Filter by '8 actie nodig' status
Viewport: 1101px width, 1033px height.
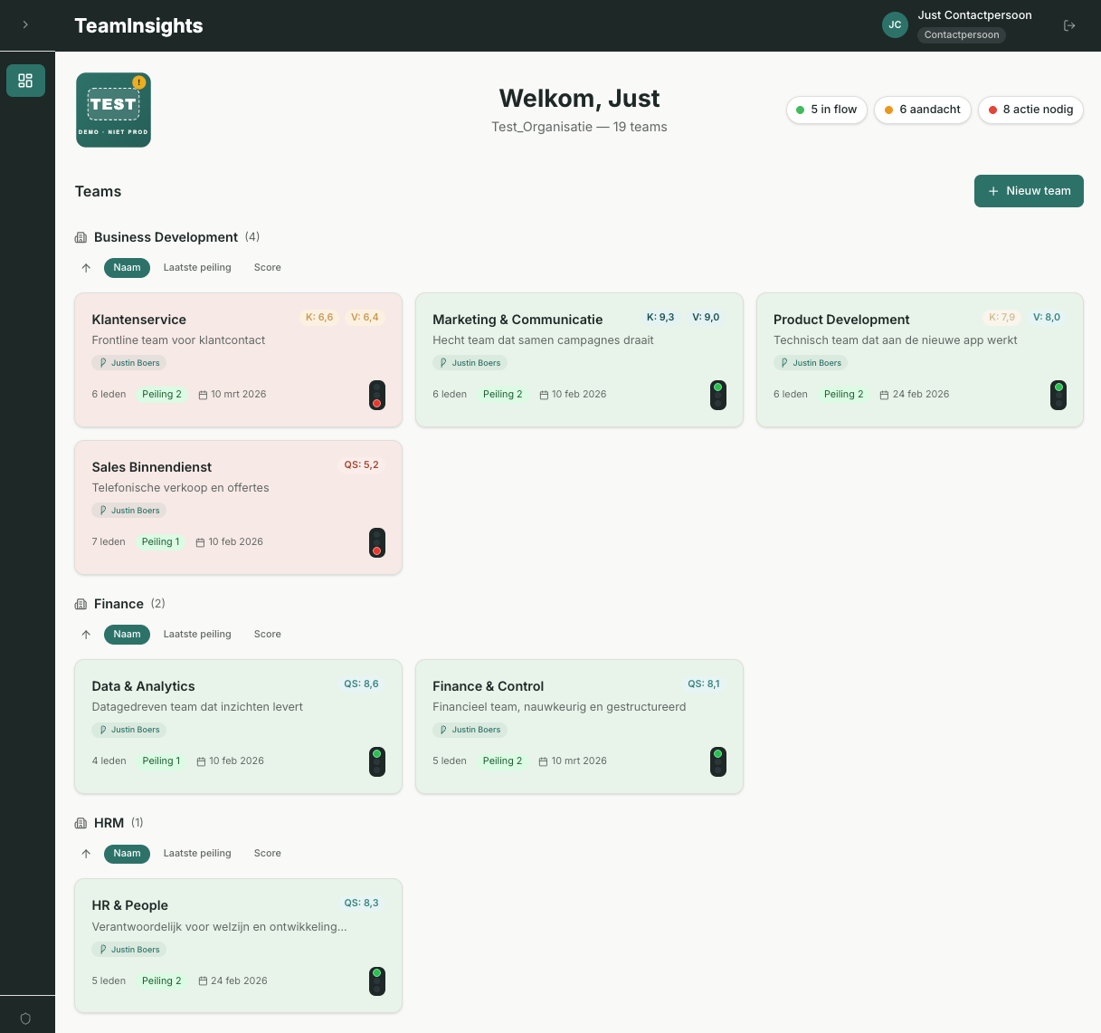click(x=1030, y=110)
